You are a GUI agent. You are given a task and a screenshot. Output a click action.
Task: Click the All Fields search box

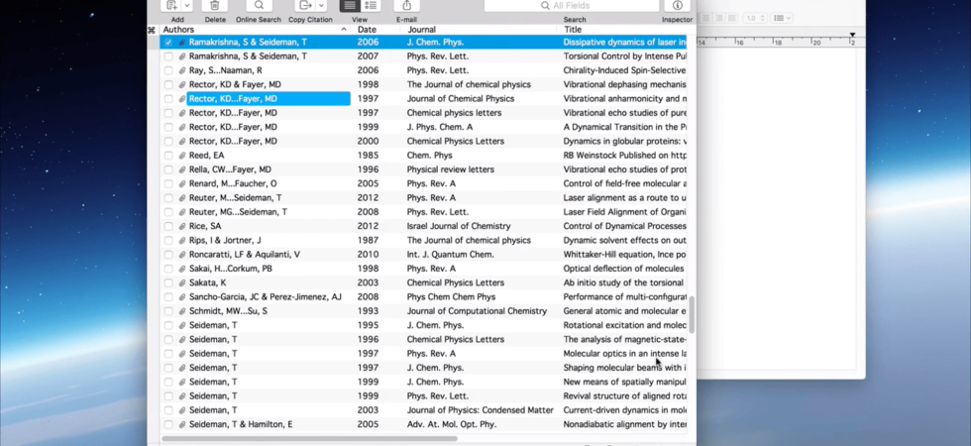[x=572, y=6]
